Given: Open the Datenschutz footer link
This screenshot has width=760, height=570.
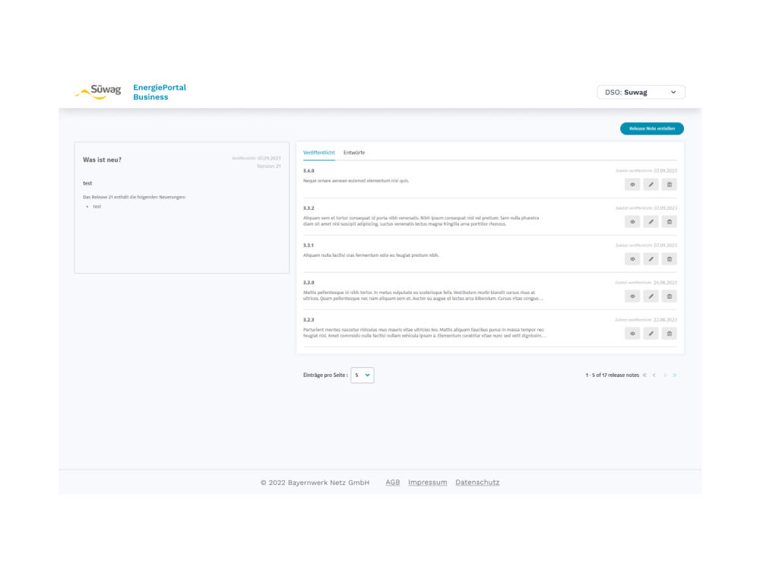Looking at the screenshot, I should coord(477,483).
